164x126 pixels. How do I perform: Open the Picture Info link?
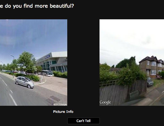coord(63,112)
